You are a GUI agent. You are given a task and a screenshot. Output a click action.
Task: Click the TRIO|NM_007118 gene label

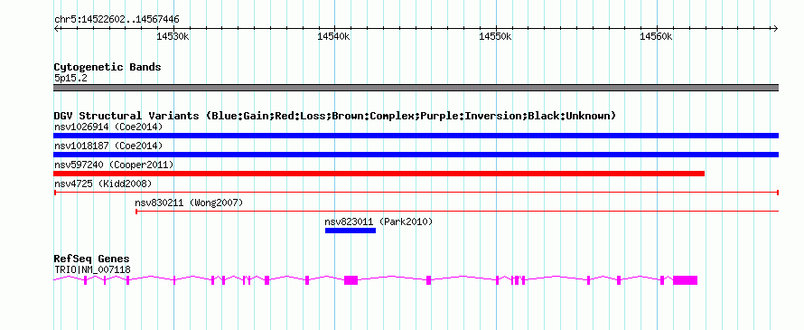click(92, 269)
